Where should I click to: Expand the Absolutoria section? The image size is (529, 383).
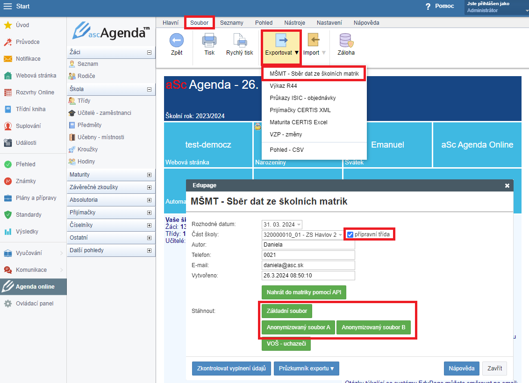149,200
